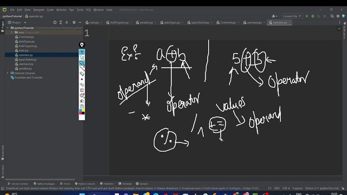Click tool windows quick-access icon in status bar
The width and height of the screenshot is (347, 195).
point(3,188)
